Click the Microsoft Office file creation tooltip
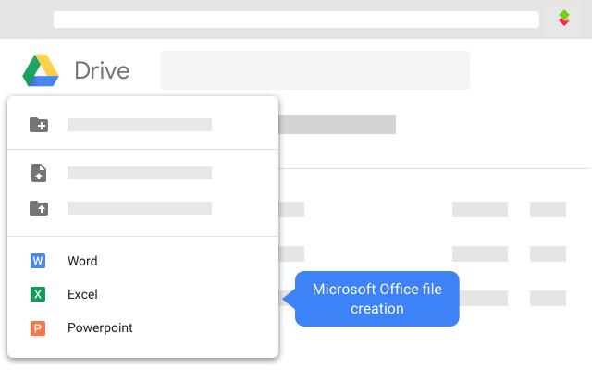Viewport: 592px width, 370px height. pyautogui.click(x=376, y=299)
